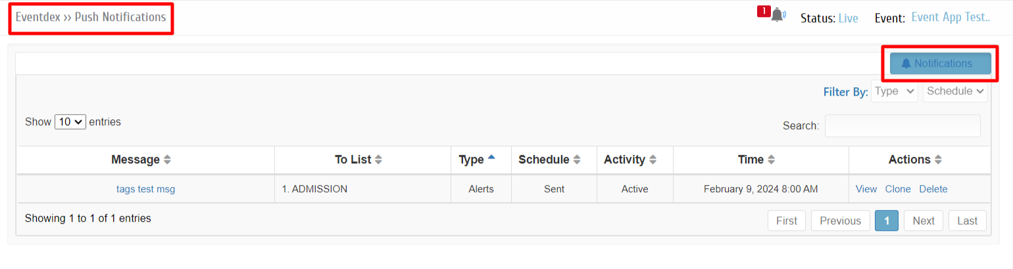Open the Type filter dropdown

point(895,91)
